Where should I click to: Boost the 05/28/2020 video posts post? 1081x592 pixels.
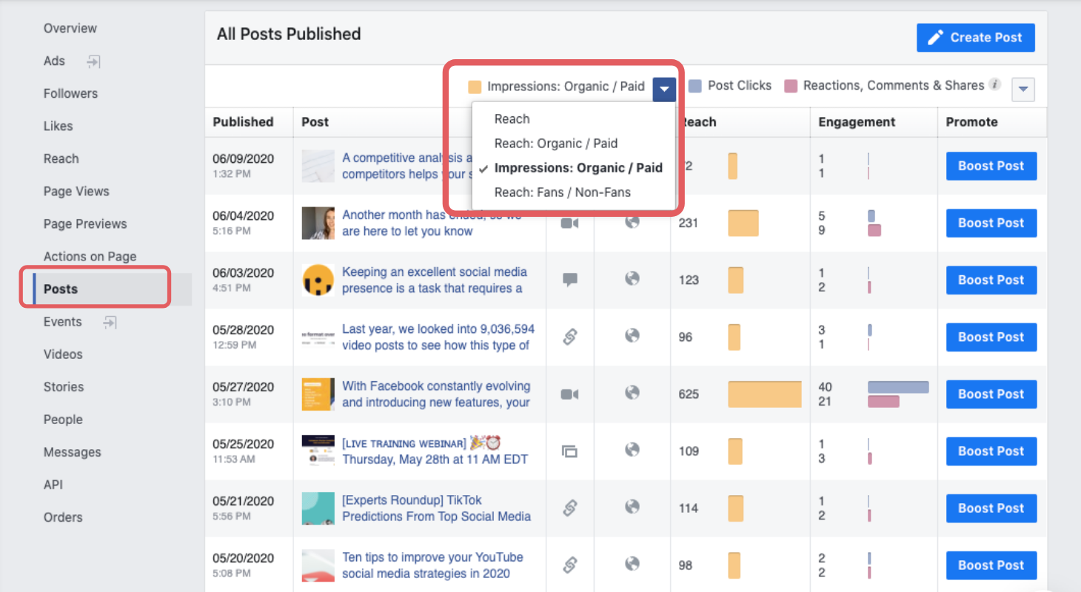991,337
